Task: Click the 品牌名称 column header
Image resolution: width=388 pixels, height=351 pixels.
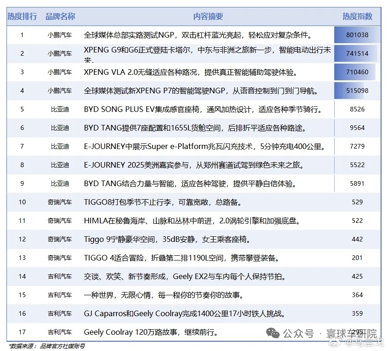Action: [60, 16]
